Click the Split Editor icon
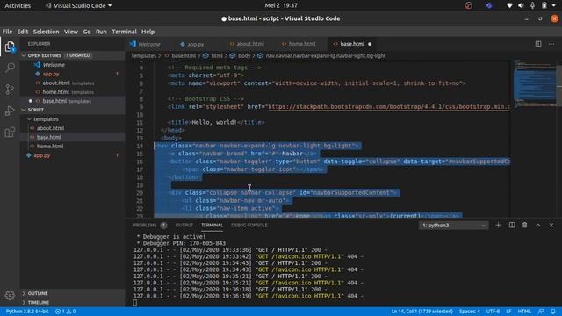The height and width of the screenshot is (316, 562). [538, 44]
